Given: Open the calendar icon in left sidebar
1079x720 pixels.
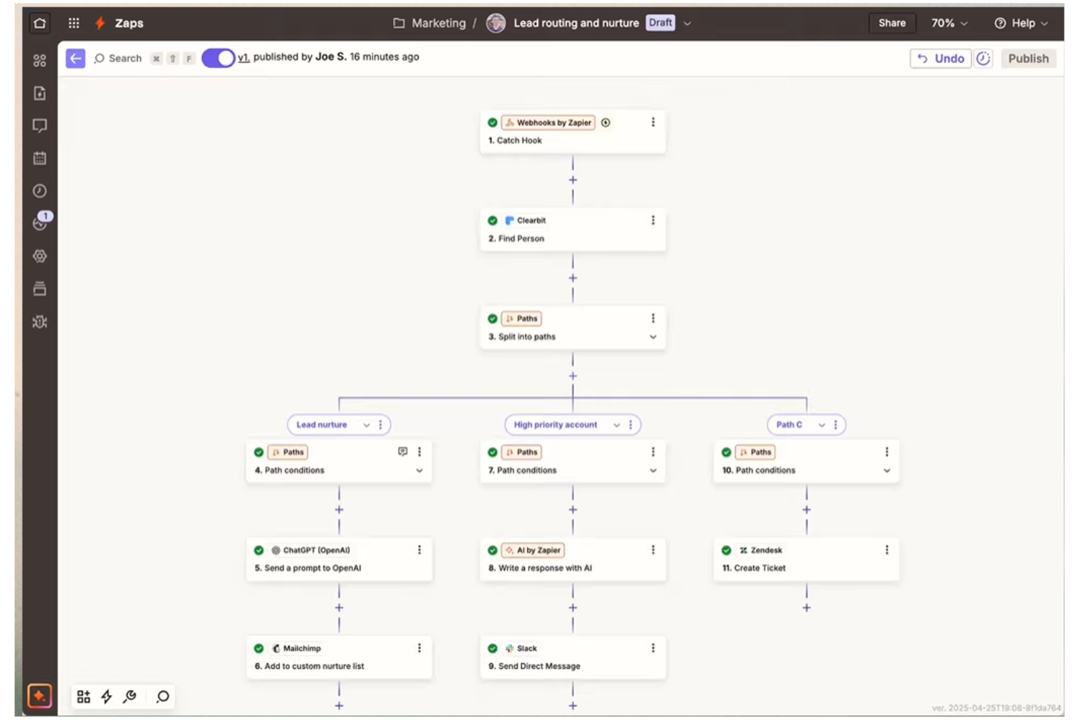Looking at the screenshot, I should [x=40, y=158].
